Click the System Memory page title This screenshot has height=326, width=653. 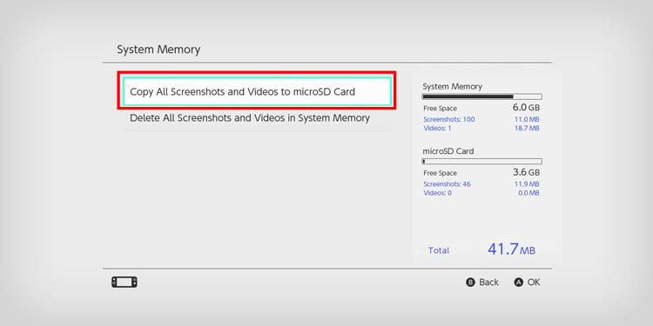158,50
